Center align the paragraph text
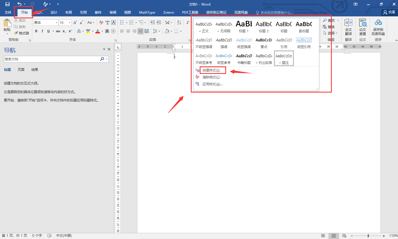398x239 pixels. 128,31
